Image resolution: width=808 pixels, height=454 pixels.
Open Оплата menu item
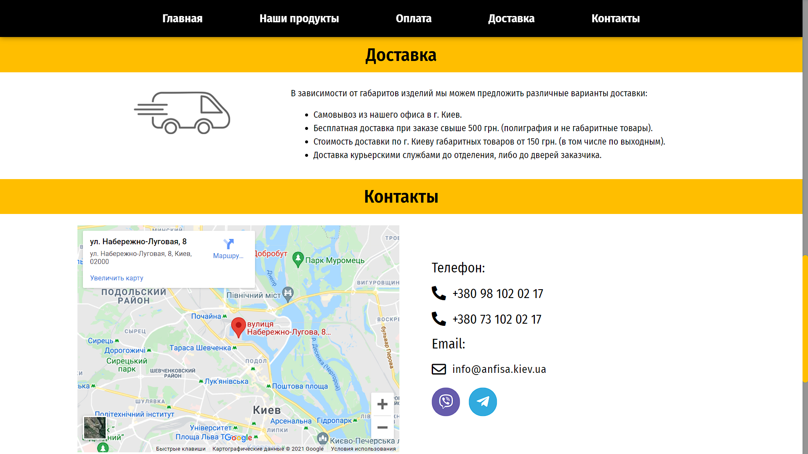[414, 18]
